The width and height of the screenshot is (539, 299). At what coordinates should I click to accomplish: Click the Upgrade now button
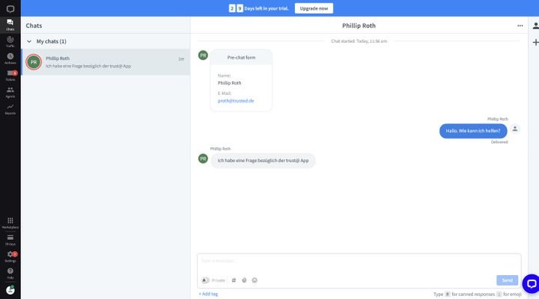click(x=314, y=8)
